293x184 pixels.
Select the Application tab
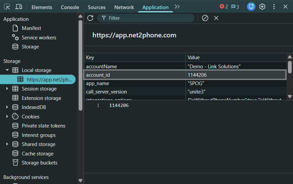(x=156, y=7)
